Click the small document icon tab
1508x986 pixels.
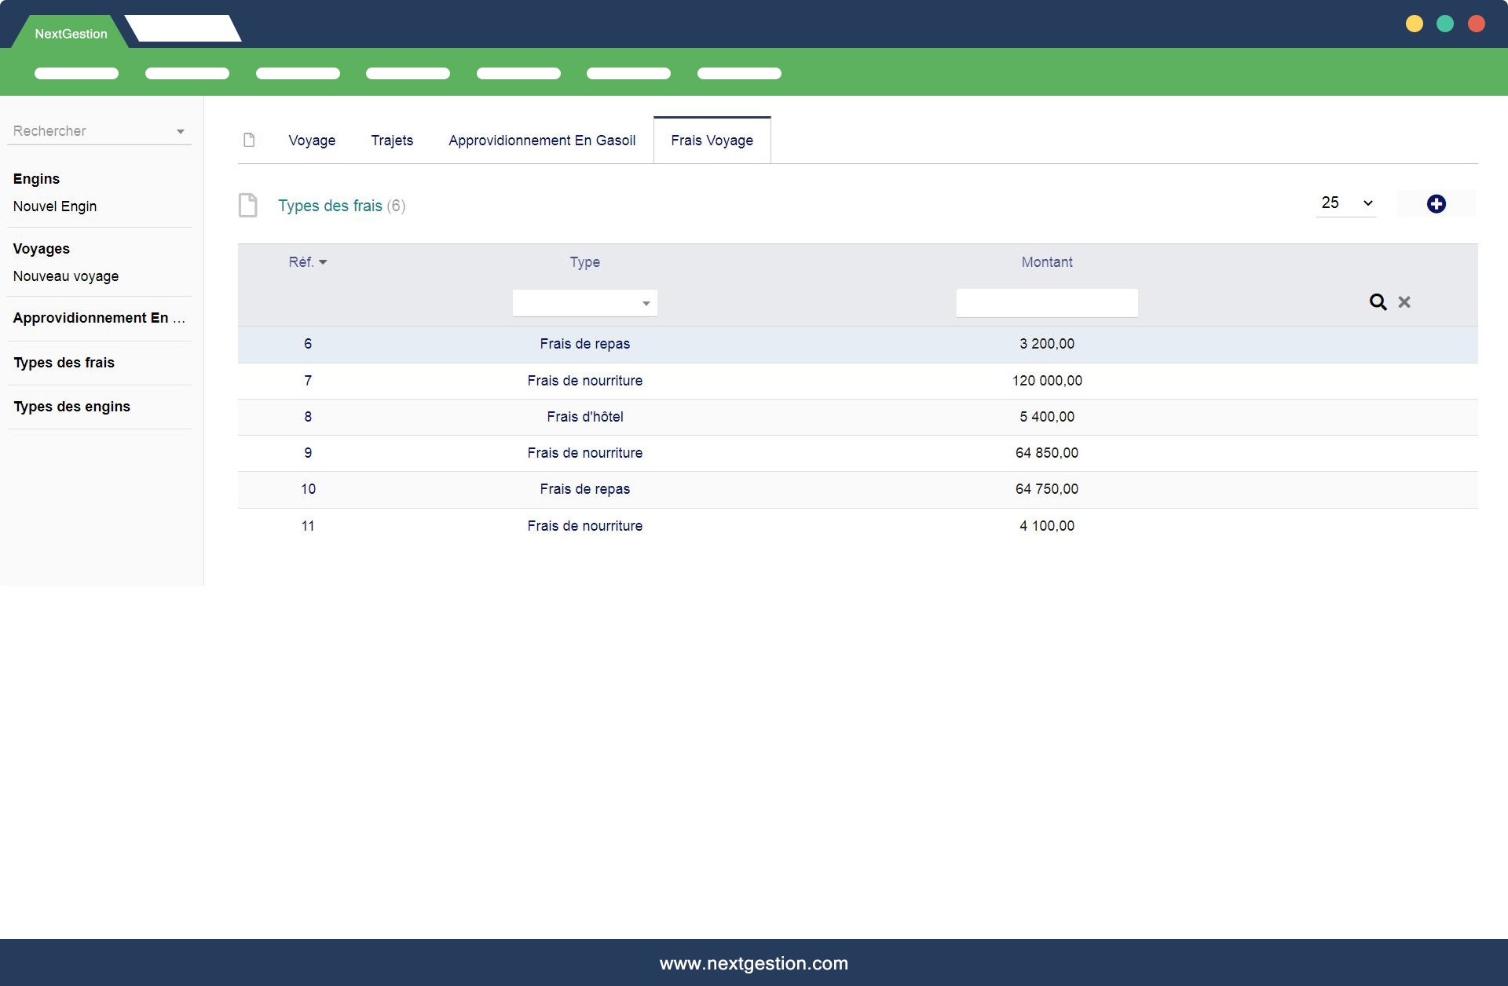coord(249,141)
